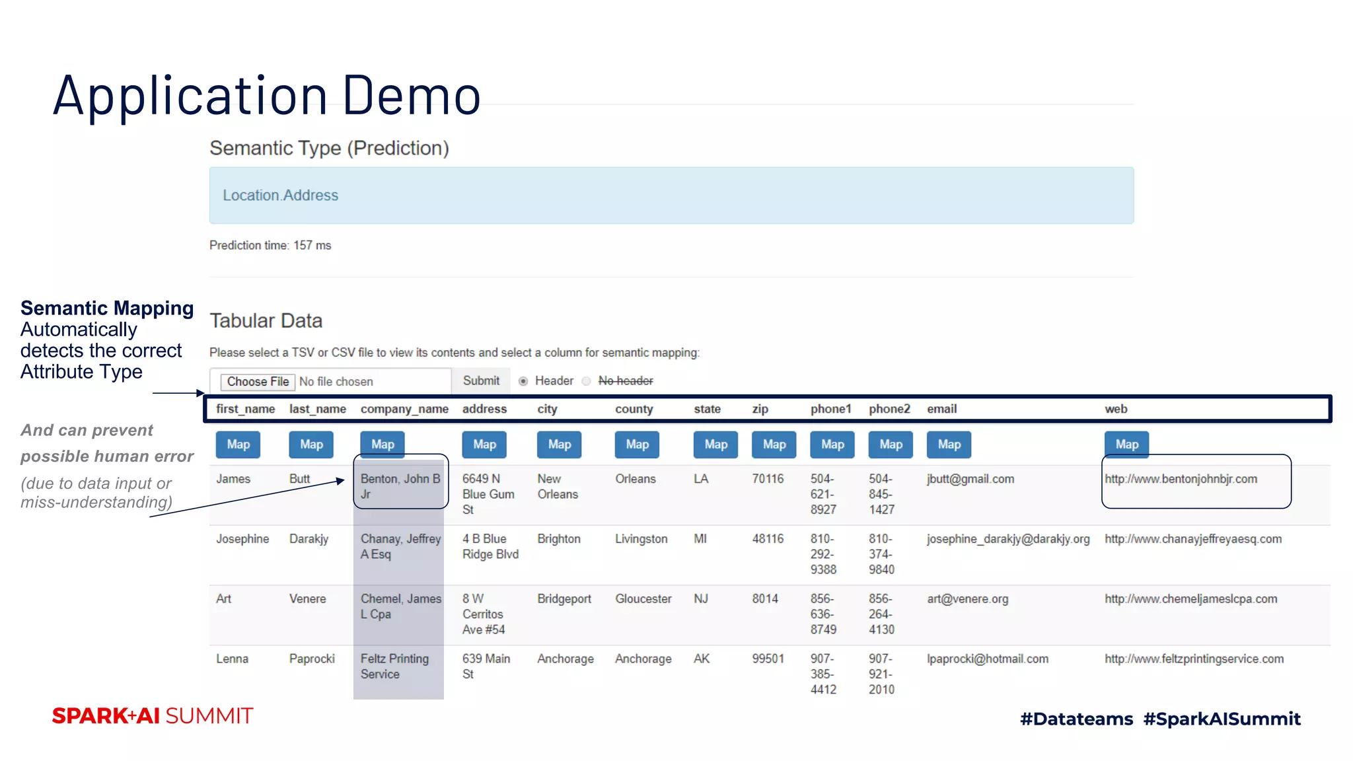Click the 'Prediction time: 157 ms' text
Image resolution: width=1353 pixels, height=761 pixels.
point(270,245)
